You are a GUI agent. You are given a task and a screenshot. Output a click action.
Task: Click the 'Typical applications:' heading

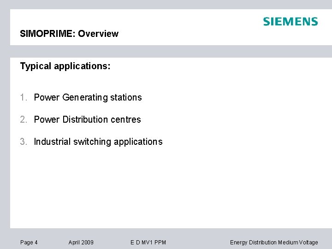(x=65, y=66)
